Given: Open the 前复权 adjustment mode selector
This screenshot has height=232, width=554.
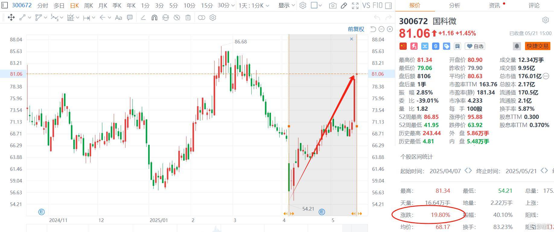Looking at the screenshot, I should (356, 29).
